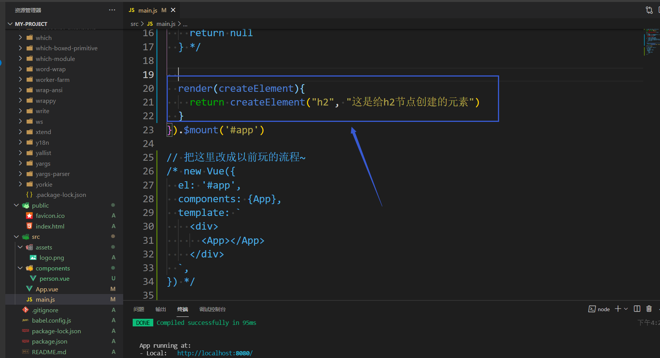Click the assets folder icon

coord(29,247)
